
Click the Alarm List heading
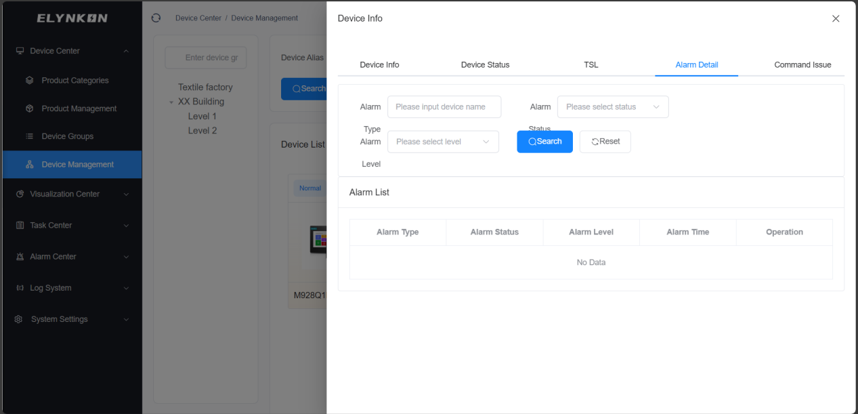[x=369, y=192]
